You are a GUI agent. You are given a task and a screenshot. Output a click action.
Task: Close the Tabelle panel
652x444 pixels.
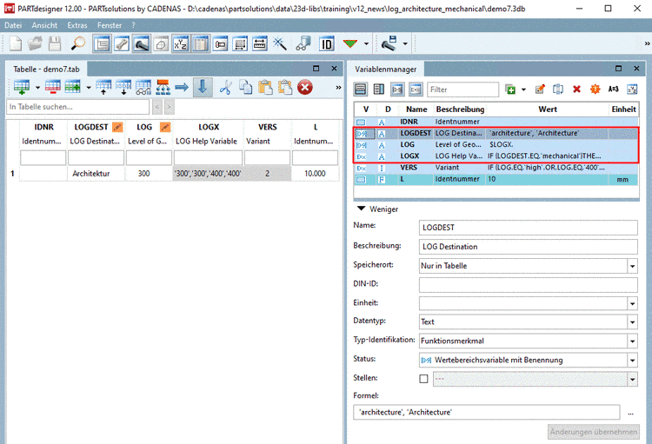click(334, 69)
